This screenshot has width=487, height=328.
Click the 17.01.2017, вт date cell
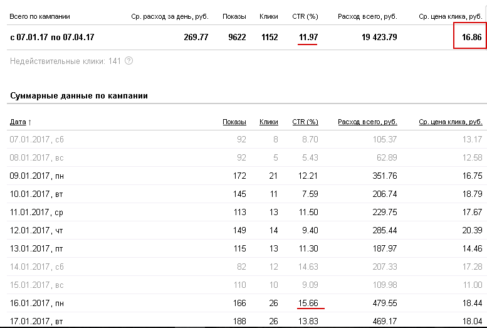37,322
